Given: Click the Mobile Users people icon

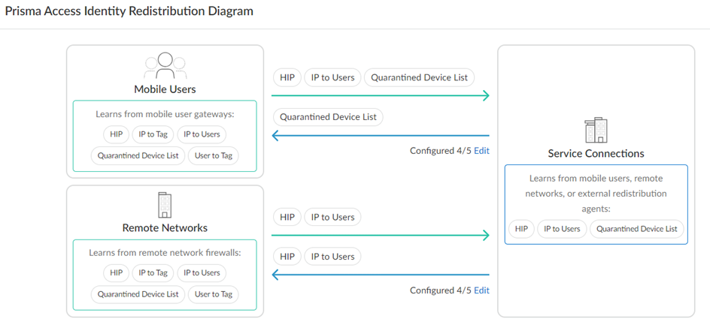Looking at the screenshot, I should point(165,65).
